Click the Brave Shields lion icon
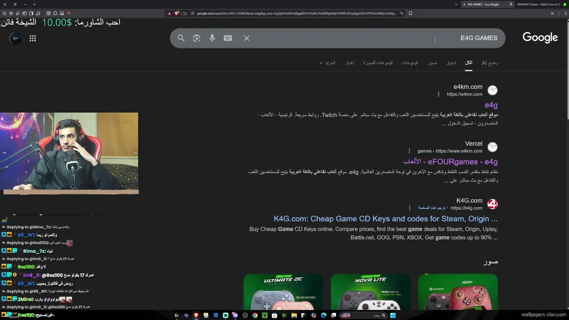Image resolution: width=569 pixels, height=320 pixels. pyautogui.click(x=176, y=13)
